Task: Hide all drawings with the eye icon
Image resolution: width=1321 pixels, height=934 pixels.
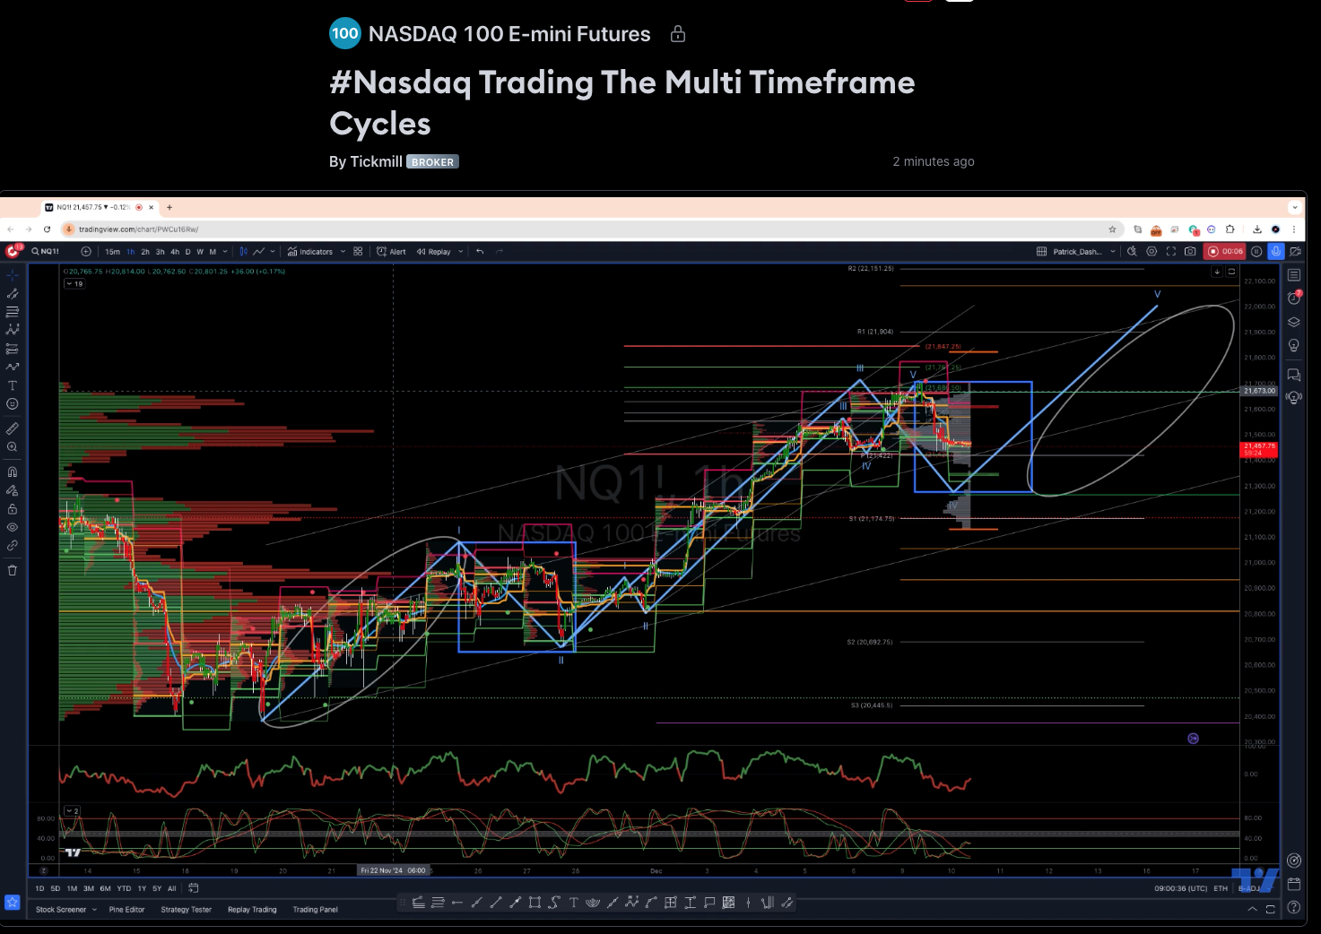Action: pyautogui.click(x=13, y=527)
